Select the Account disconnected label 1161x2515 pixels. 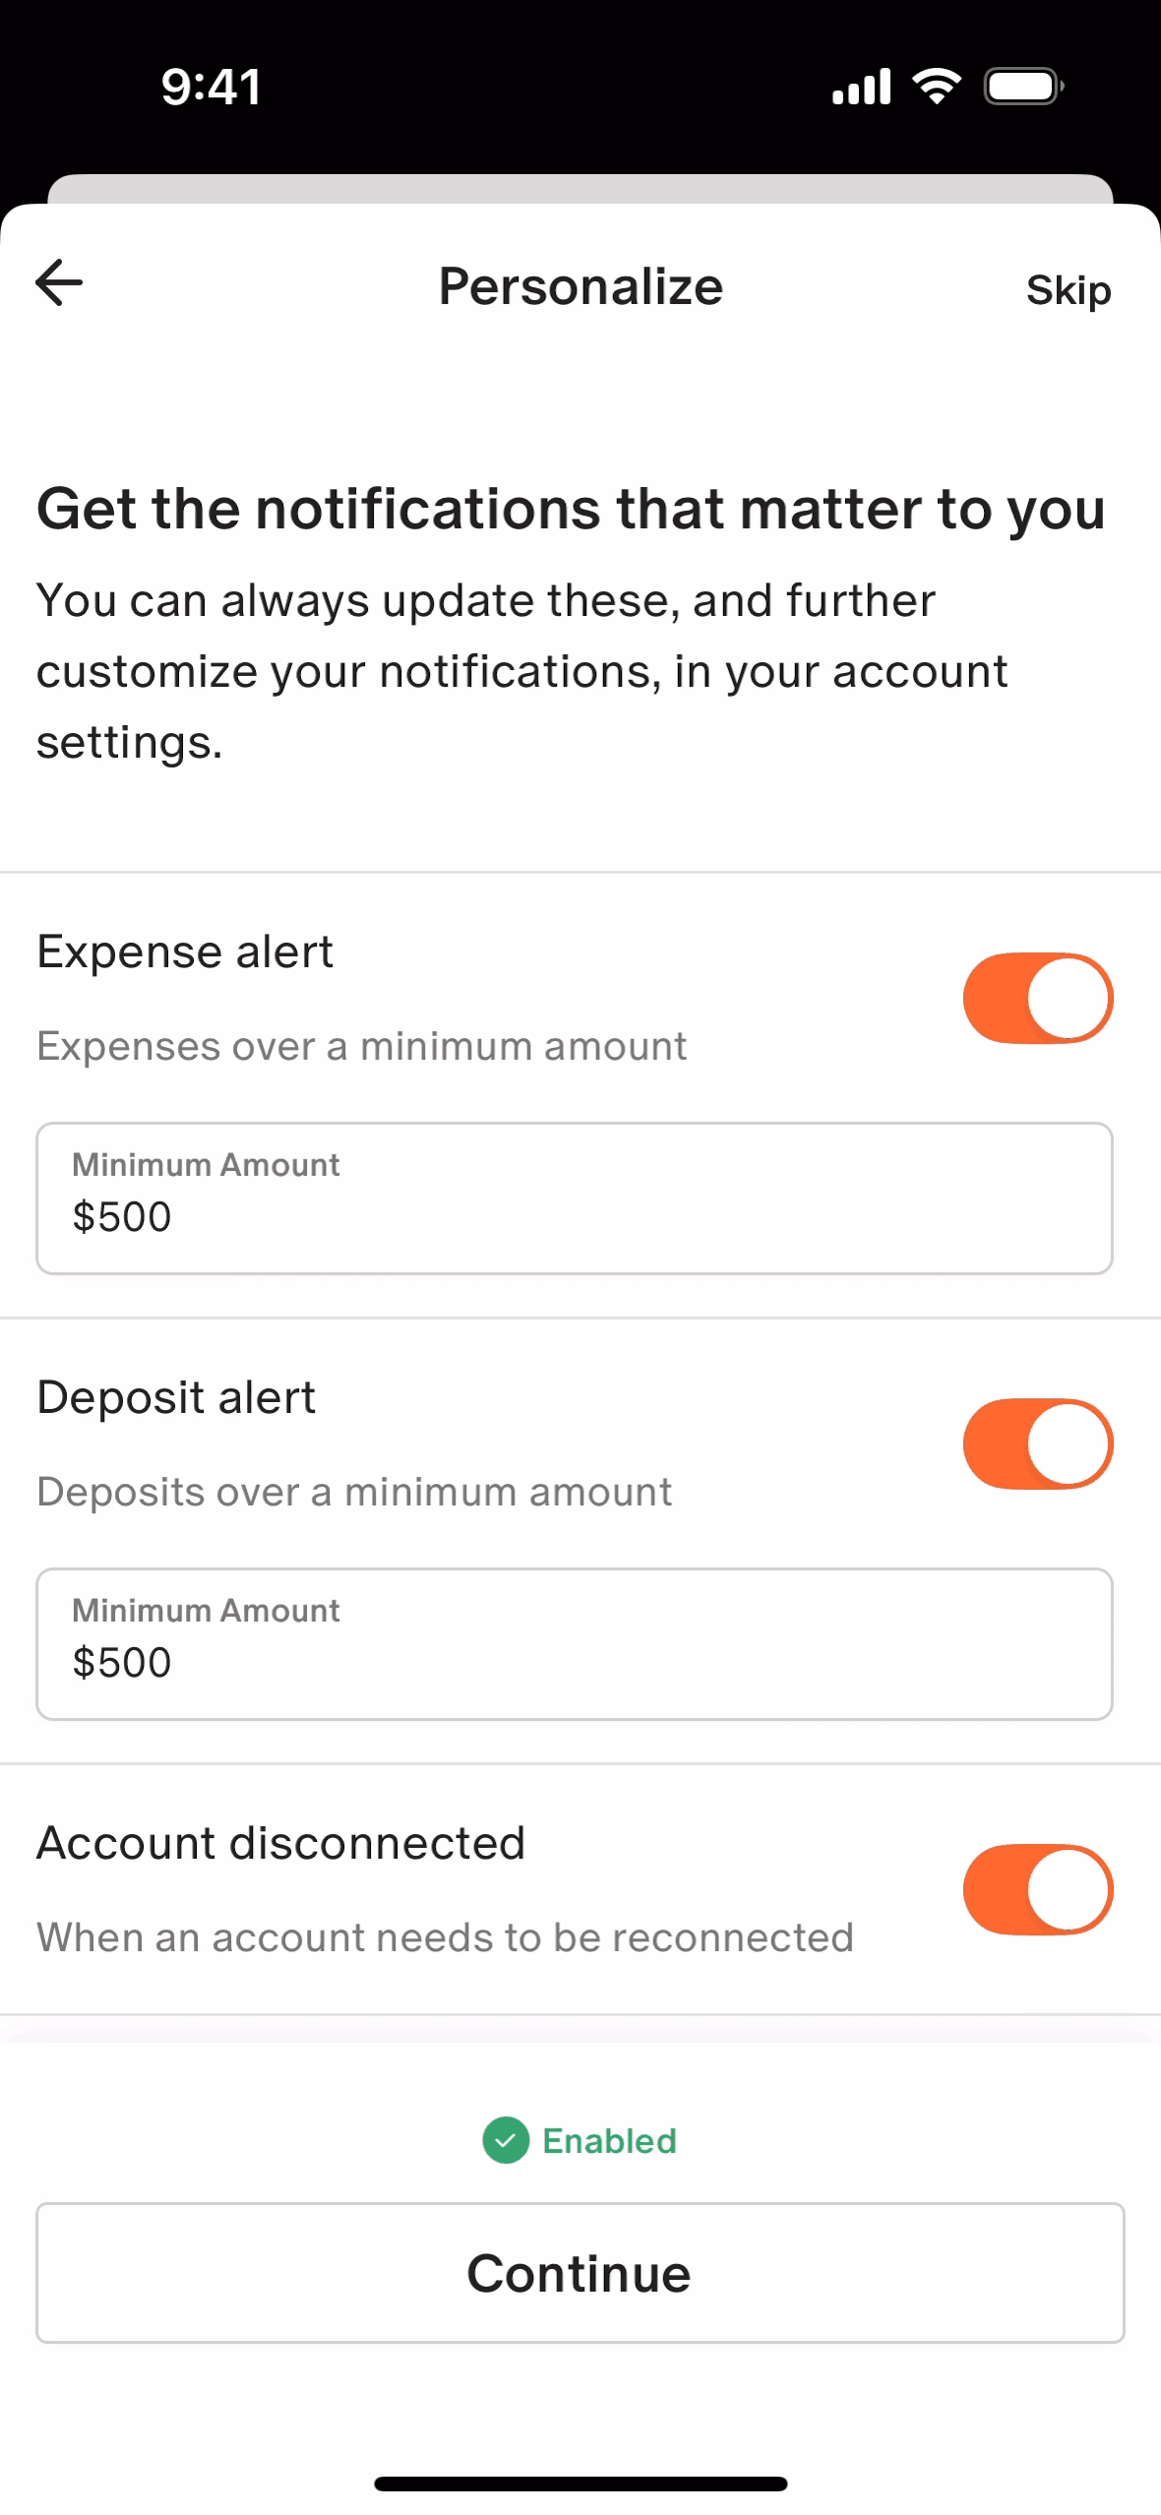(280, 1843)
